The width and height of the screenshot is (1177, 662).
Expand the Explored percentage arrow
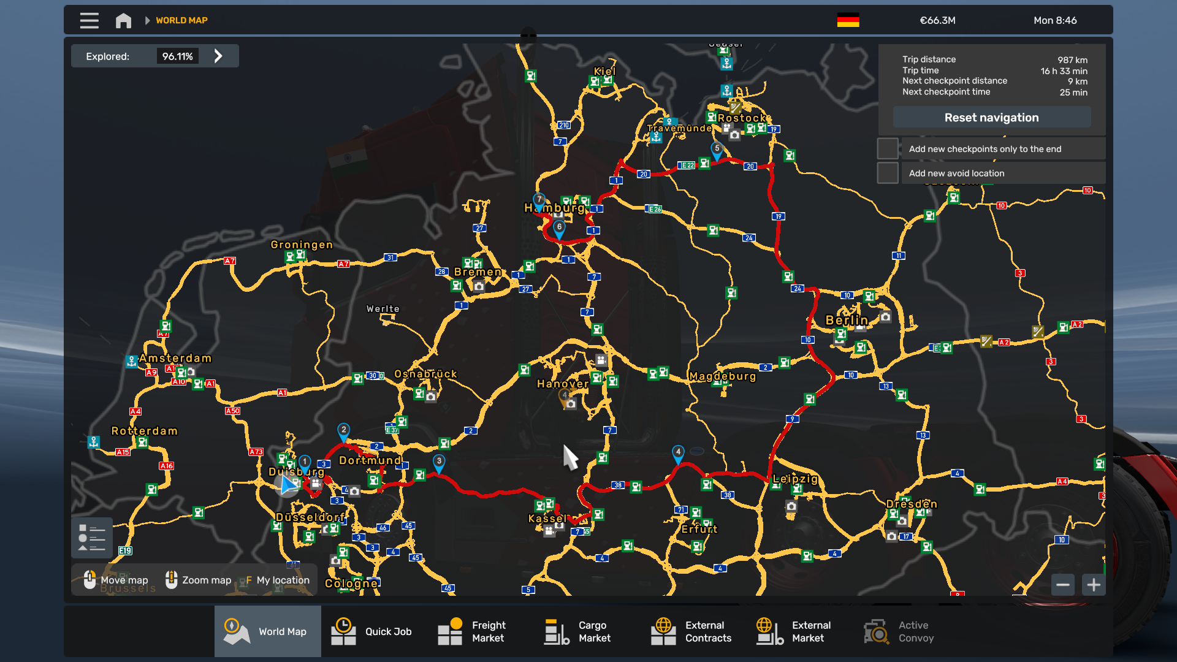[218, 56]
